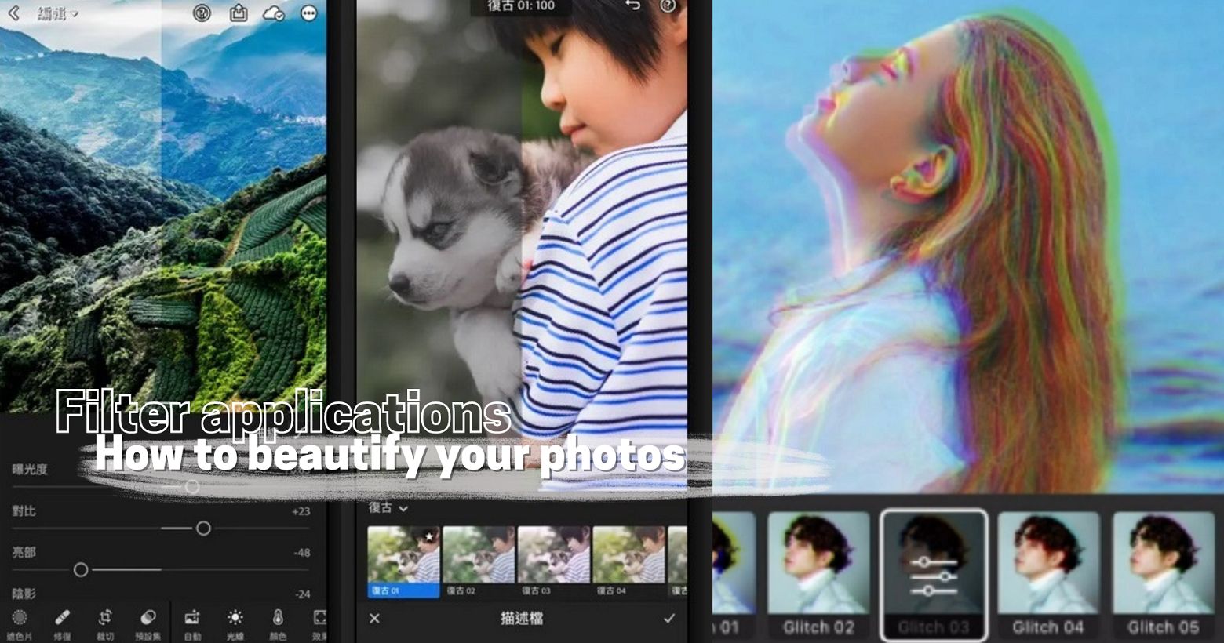Select the 遮色片 masking tool
Viewport: 1224px width, 643px height.
[x=20, y=624]
